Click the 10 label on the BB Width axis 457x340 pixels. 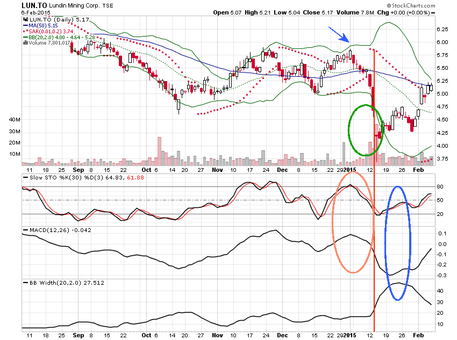click(x=440, y=324)
